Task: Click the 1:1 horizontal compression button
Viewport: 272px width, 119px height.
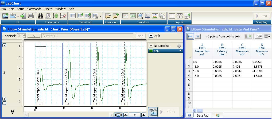Action: click(134, 115)
